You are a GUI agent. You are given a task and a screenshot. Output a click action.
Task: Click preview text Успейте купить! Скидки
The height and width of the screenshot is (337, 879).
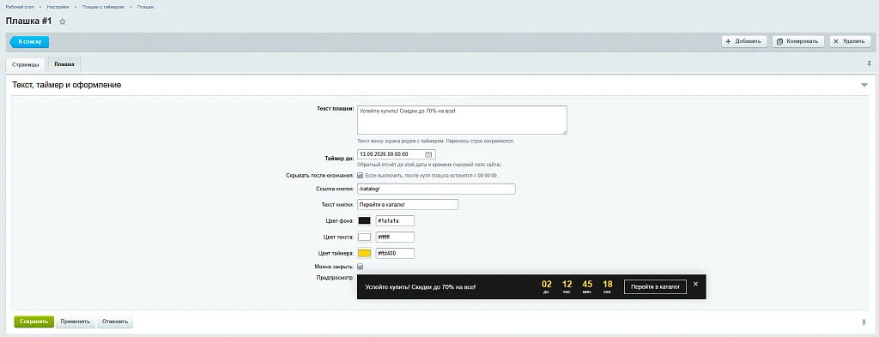(421, 286)
